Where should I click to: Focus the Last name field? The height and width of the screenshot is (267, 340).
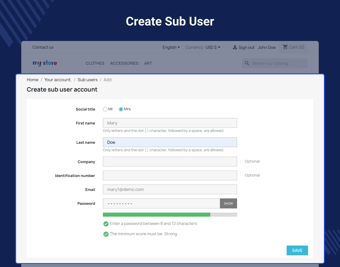[170, 142]
